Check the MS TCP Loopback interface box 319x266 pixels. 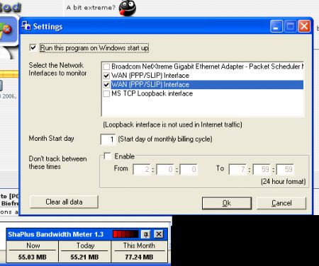tap(106, 93)
